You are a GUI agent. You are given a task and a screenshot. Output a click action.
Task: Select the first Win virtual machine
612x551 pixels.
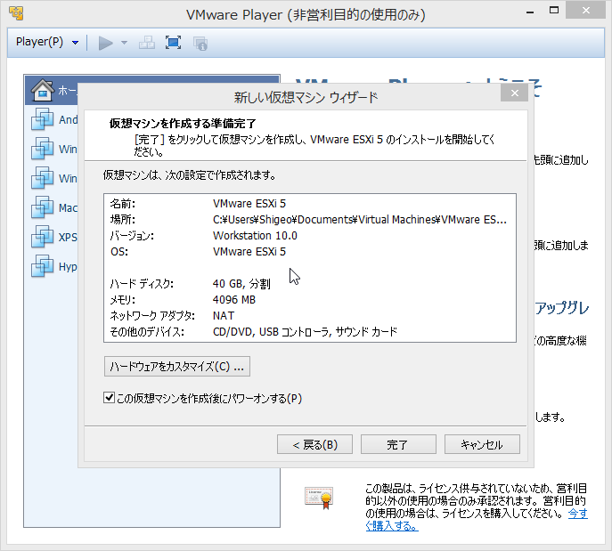coord(53,149)
